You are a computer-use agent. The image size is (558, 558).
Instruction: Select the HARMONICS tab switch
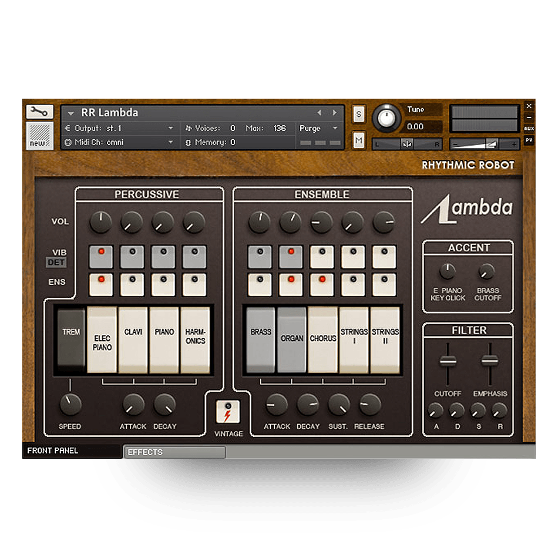tap(196, 340)
